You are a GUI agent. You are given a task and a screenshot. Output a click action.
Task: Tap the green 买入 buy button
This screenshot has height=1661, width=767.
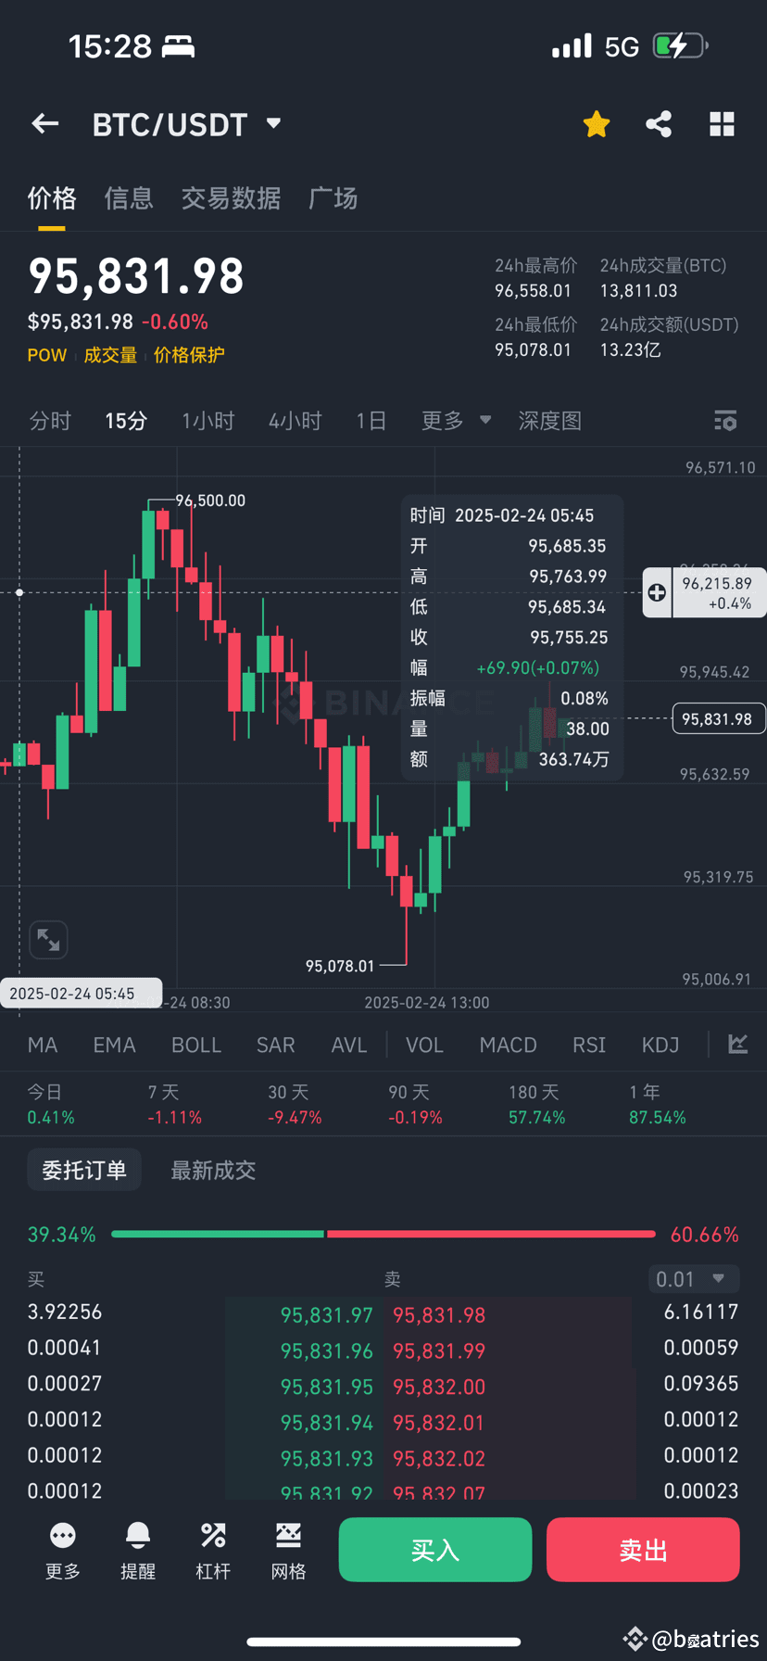click(x=435, y=1550)
